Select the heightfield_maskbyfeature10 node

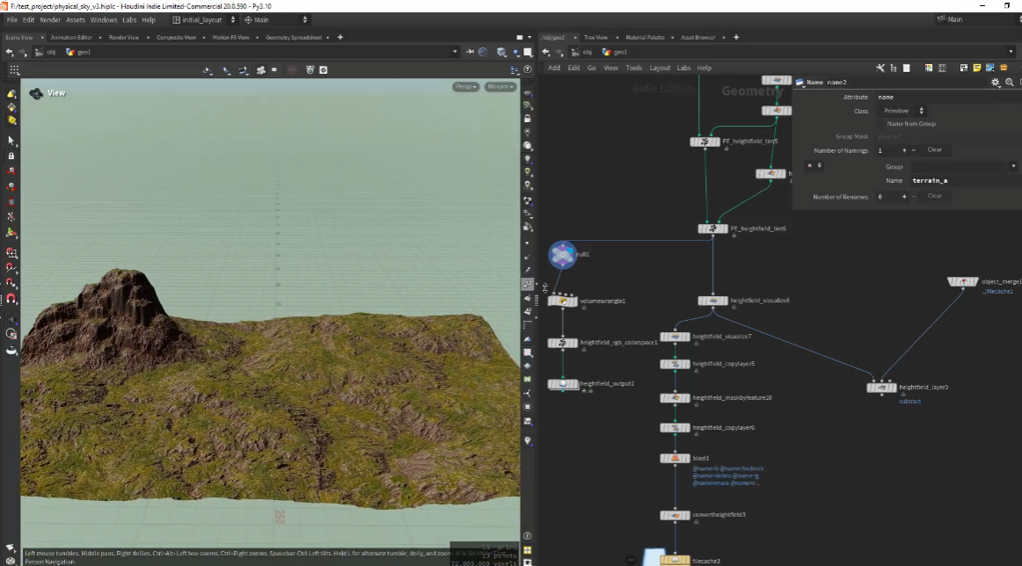pos(675,398)
